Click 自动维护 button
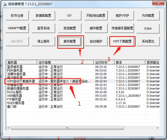 point(96,41)
